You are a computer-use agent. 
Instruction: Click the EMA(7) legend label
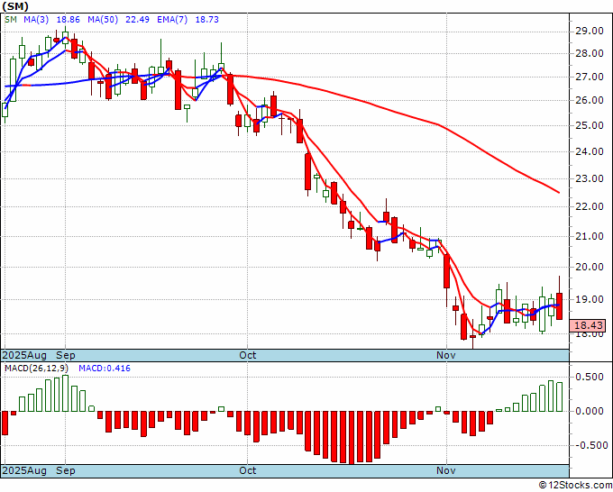click(172, 19)
